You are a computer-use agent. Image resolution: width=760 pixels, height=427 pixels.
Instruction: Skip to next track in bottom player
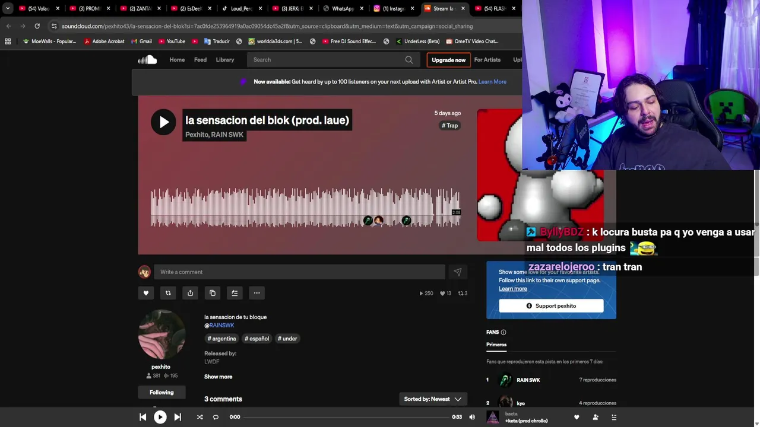(178, 417)
